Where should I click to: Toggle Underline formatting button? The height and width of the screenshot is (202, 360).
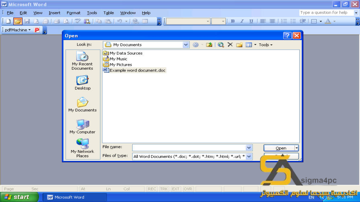coord(251,21)
